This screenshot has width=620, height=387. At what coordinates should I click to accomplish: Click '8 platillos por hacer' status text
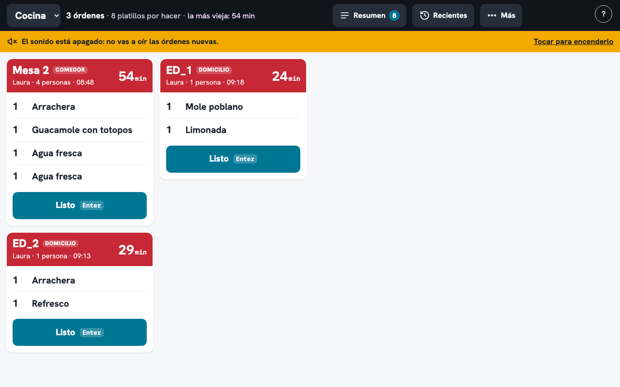[x=146, y=16]
